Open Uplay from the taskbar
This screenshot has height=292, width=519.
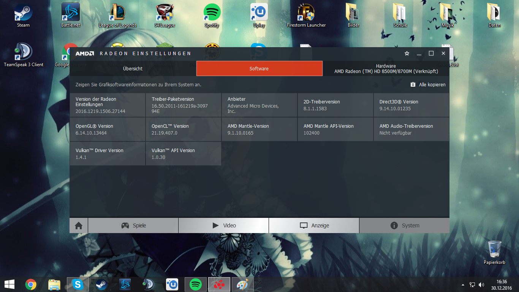(172, 284)
